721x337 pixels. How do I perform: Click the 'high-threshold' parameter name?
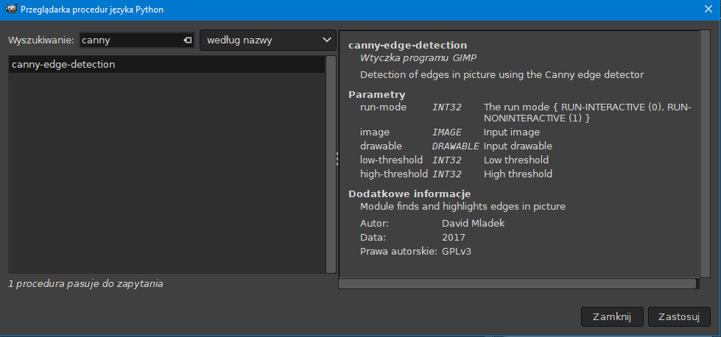point(393,174)
